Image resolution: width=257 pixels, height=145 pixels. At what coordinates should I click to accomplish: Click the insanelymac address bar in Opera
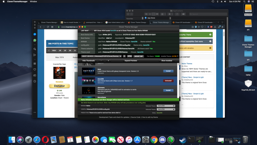69,27
